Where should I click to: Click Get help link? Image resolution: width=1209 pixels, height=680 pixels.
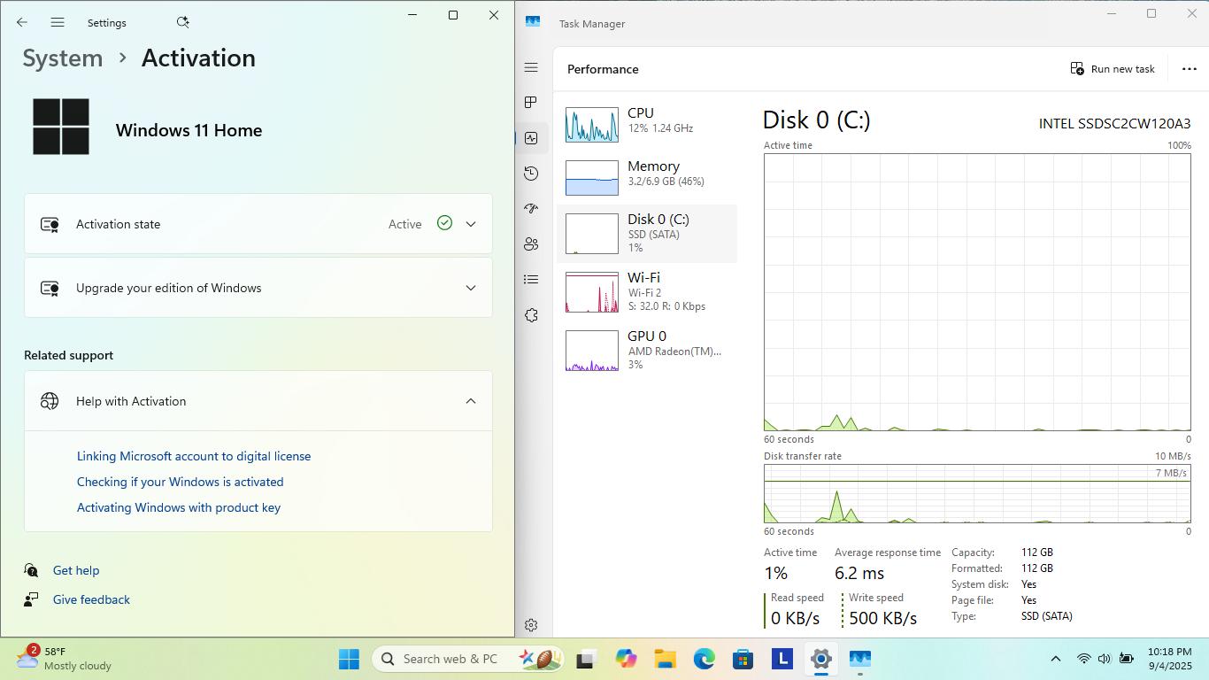[76, 570]
